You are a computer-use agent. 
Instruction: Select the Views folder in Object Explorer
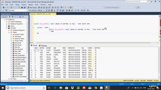(x=14, y=79)
